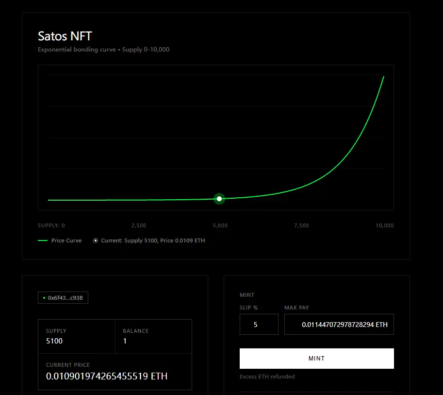
Task: Select the Satos NFT title
Action: tap(65, 36)
